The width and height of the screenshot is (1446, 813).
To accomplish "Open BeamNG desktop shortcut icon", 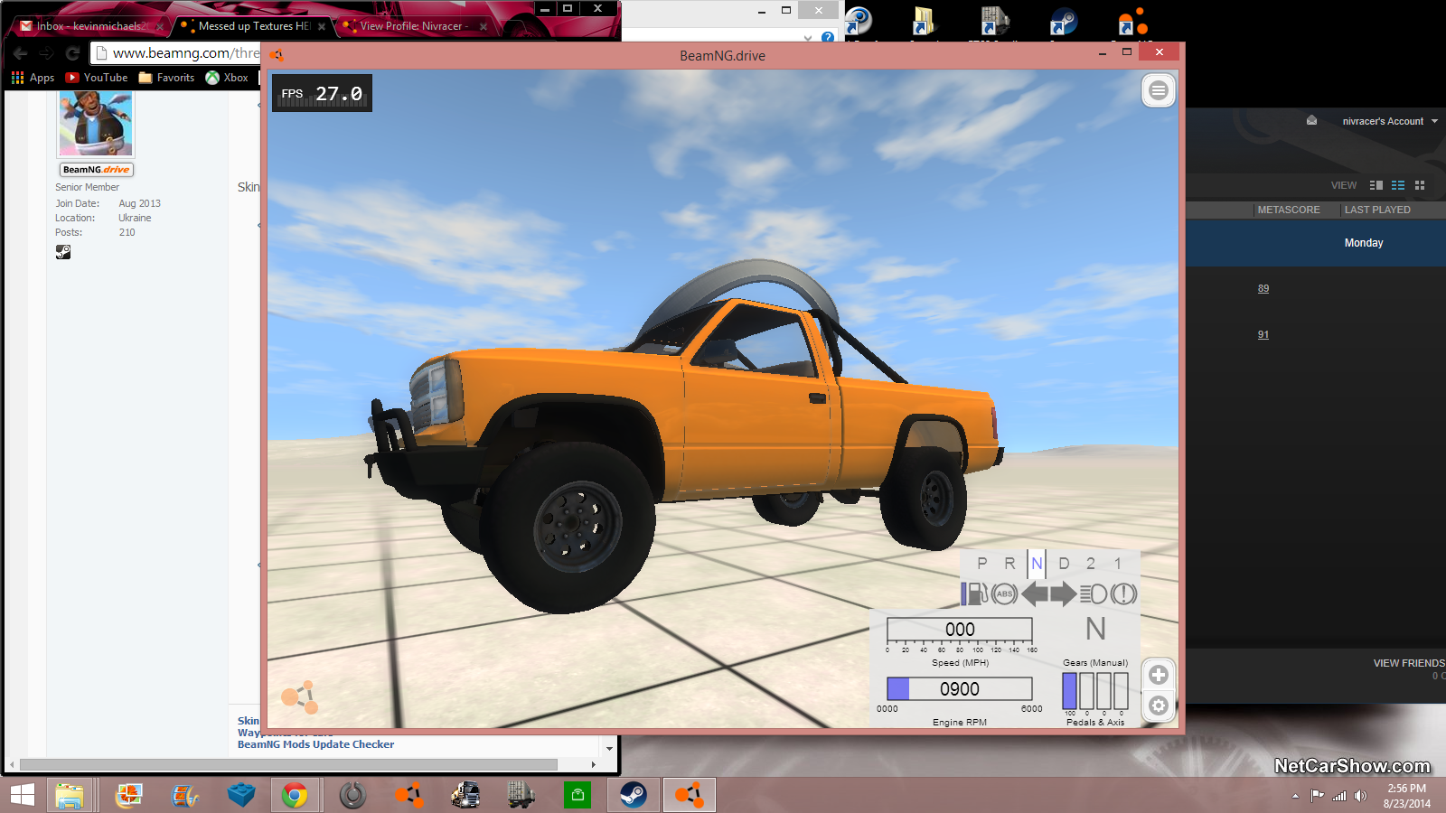I will point(1131,22).
